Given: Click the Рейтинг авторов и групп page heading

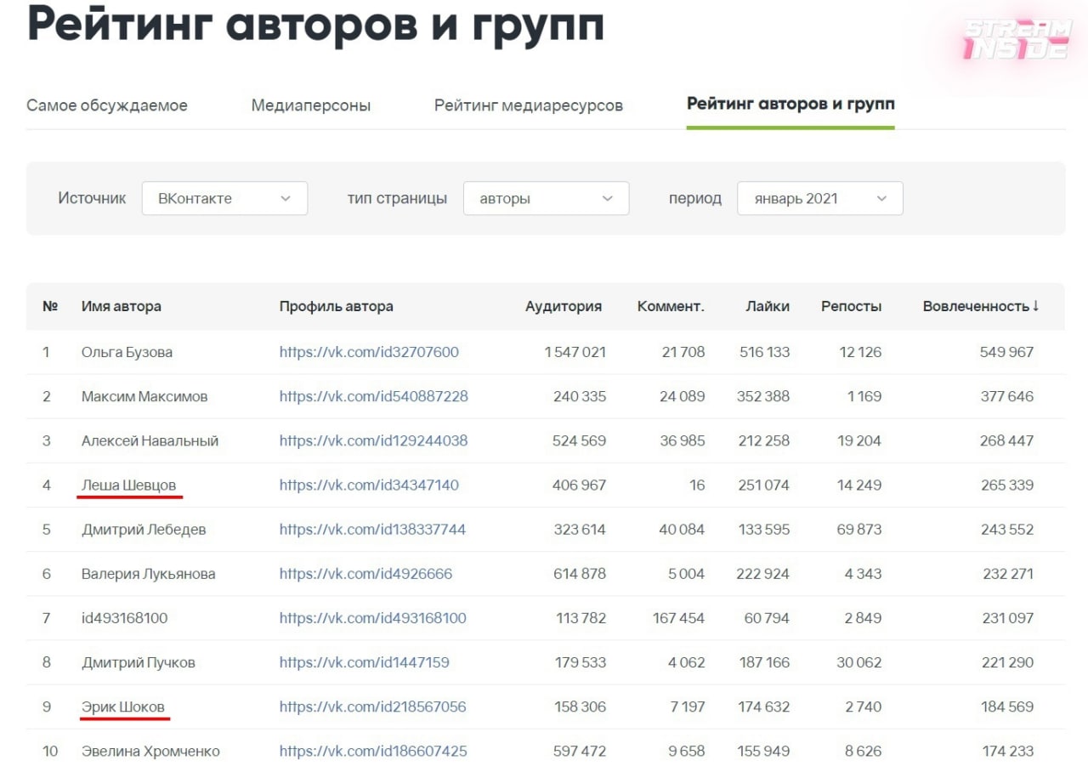Looking at the screenshot, I should click(315, 24).
